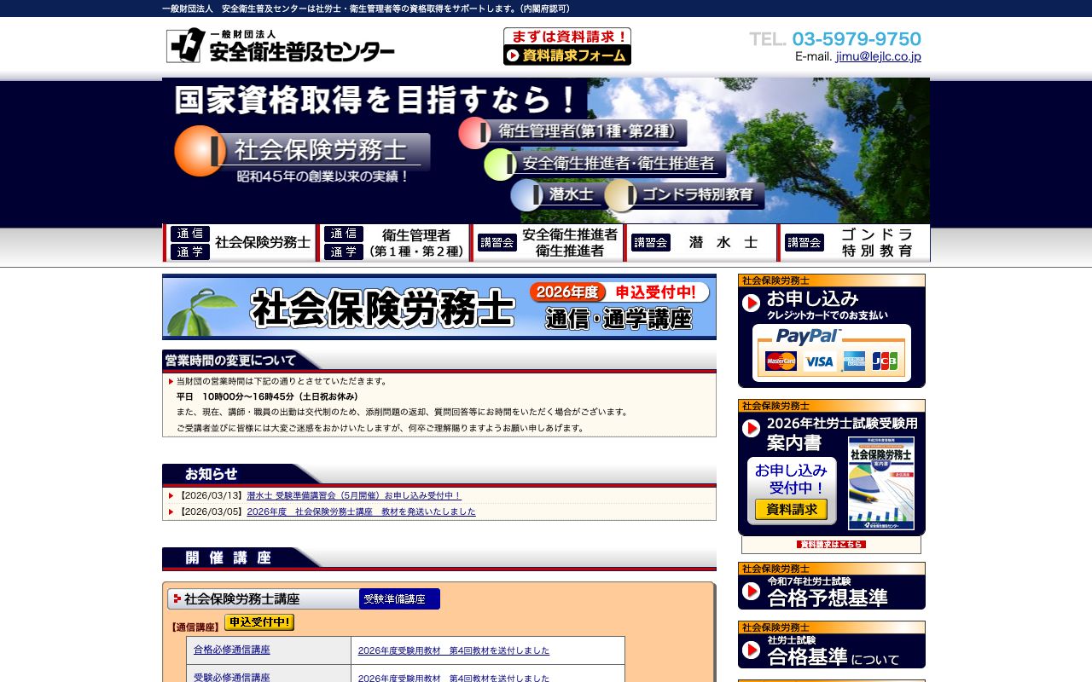Click the red arrow icon on お申し込み banner
The height and width of the screenshot is (682, 1092).
coord(752,301)
